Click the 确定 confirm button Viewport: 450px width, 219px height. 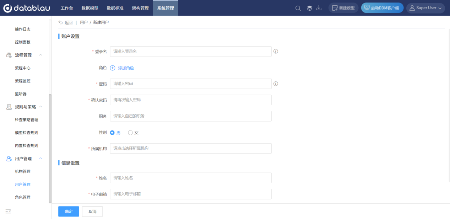point(69,212)
